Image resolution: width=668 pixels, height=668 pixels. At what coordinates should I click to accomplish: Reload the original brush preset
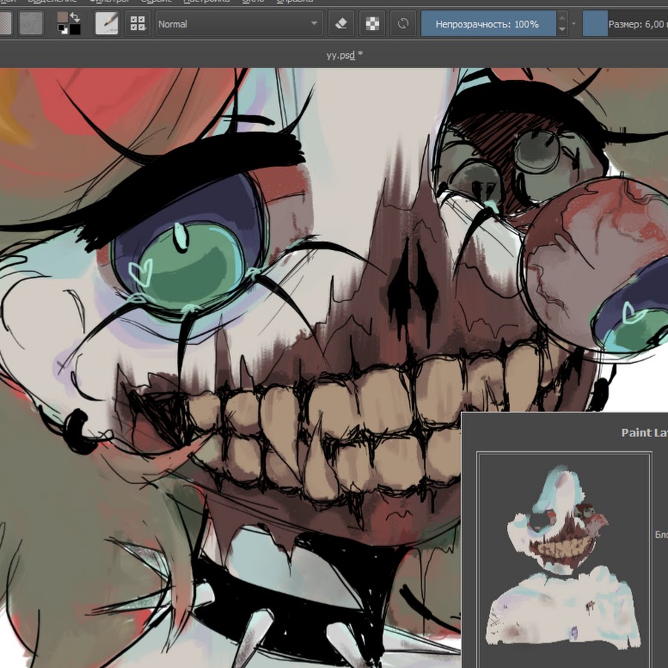(403, 24)
